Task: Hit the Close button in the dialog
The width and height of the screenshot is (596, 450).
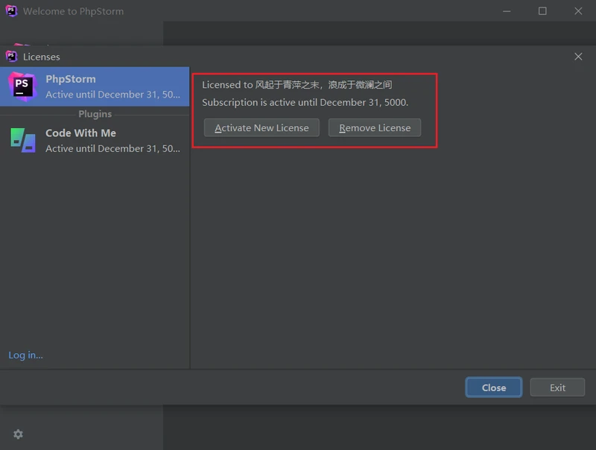Action: coord(493,387)
